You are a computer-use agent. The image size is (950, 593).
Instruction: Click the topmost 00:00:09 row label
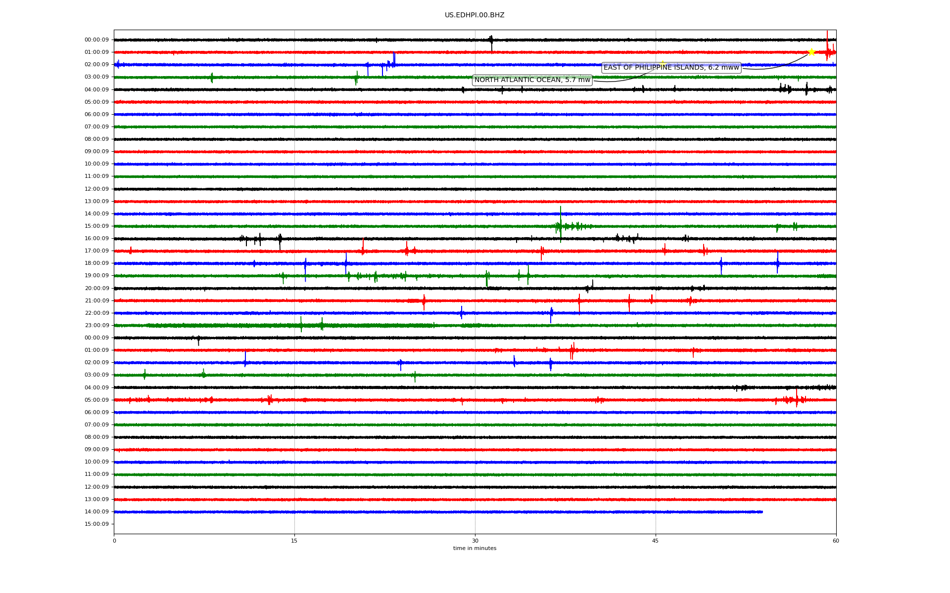(x=96, y=40)
